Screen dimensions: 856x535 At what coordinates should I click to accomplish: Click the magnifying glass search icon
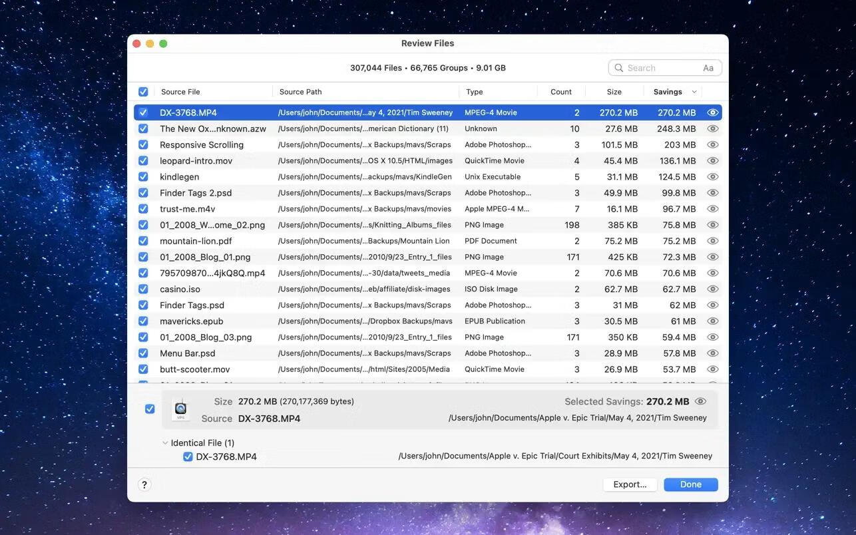[x=619, y=68]
